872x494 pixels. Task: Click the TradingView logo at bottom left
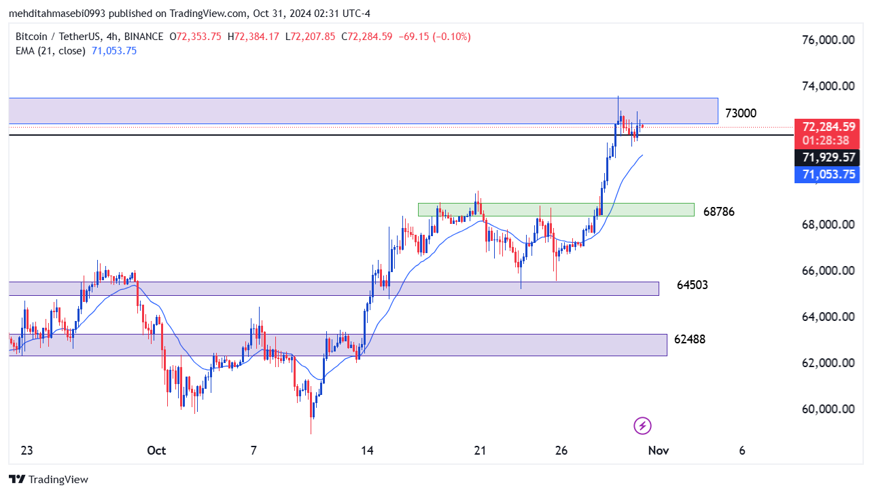click(x=48, y=479)
